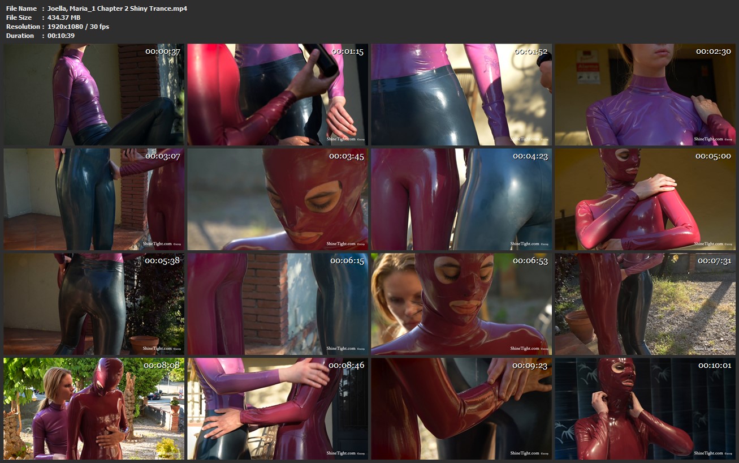Image resolution: width=739 pixels, height=463 pixels.
Task: Open the frame at 00:04:23
Action: click(461, 199)
